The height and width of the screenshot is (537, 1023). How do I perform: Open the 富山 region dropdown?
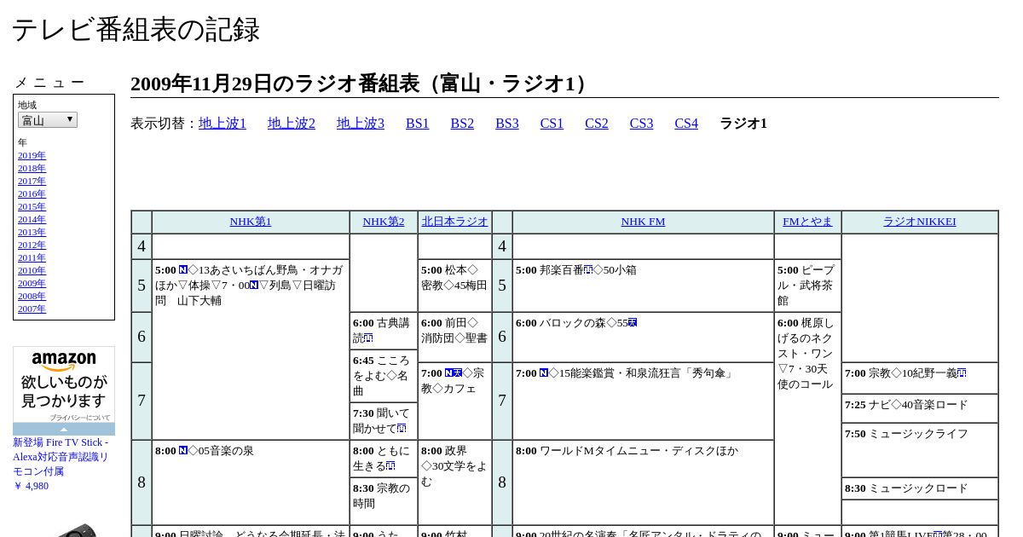coord(48,120)
